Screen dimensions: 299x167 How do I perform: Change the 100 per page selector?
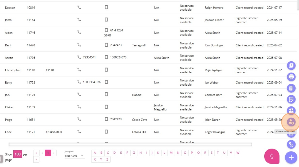(x=18, y=154)
